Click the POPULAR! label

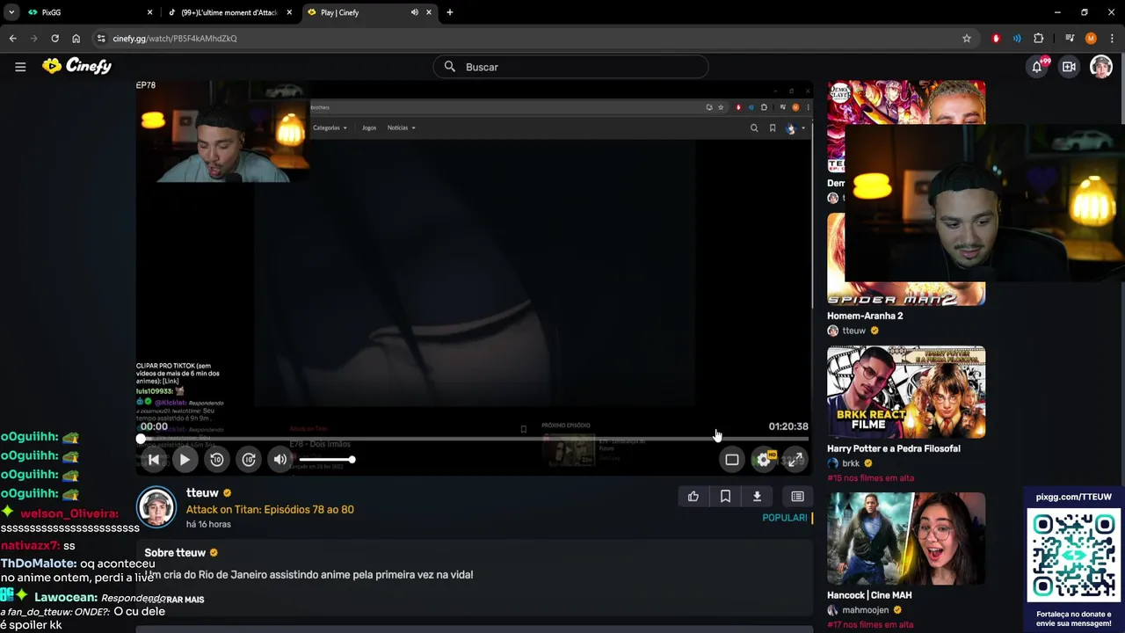coord(785,518)
